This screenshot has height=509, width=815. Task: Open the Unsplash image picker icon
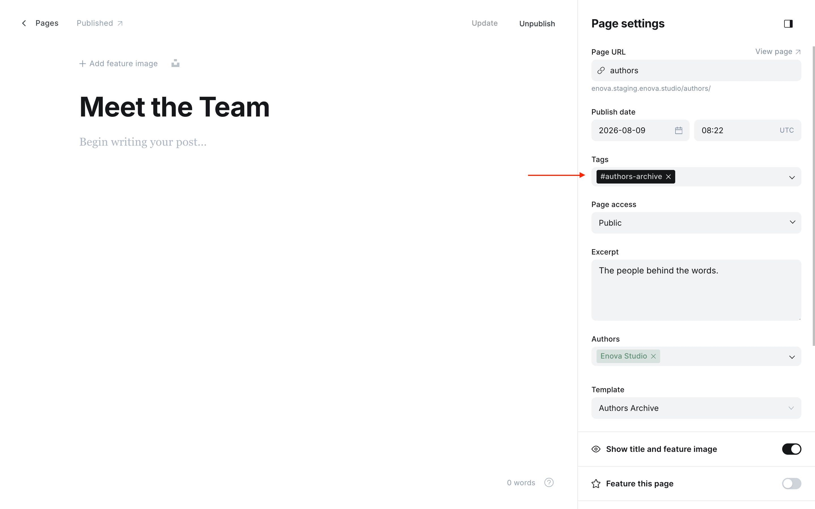tap(175, 63)
